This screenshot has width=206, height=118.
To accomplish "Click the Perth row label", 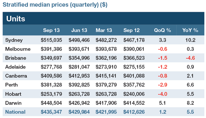I will pos(12,85).
